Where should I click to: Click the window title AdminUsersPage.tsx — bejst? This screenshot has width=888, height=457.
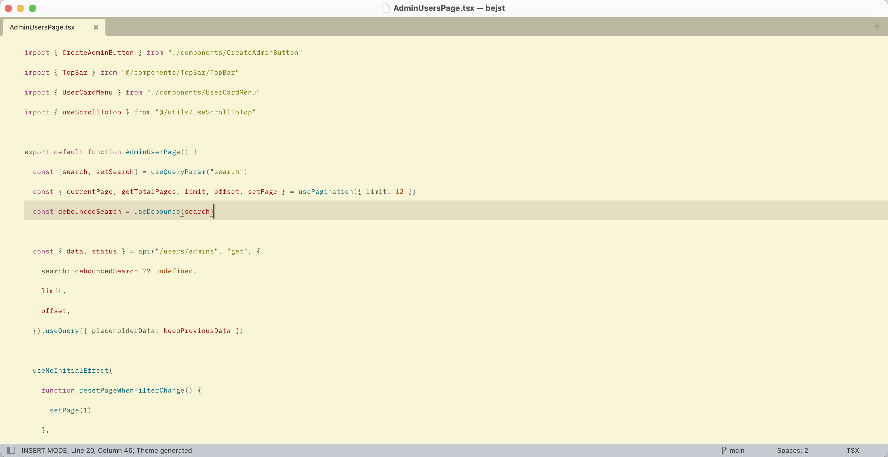tap(449, 8)
